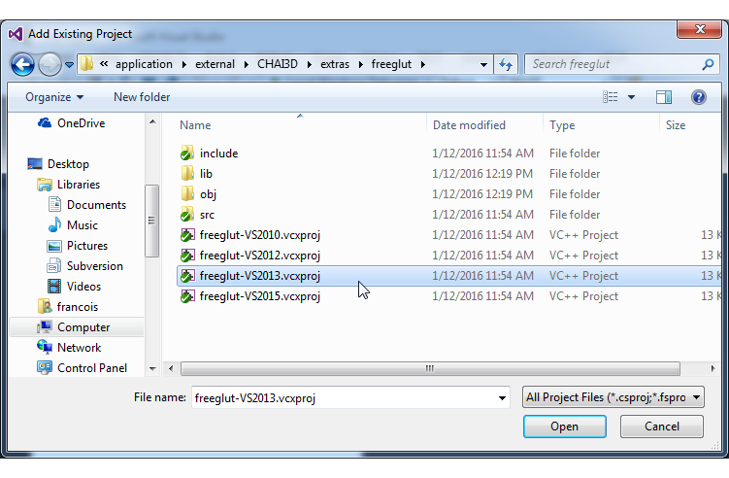The image size is (729, 478).
Task: Click extras in the breadcrumb path
Action: coord(335,64)
